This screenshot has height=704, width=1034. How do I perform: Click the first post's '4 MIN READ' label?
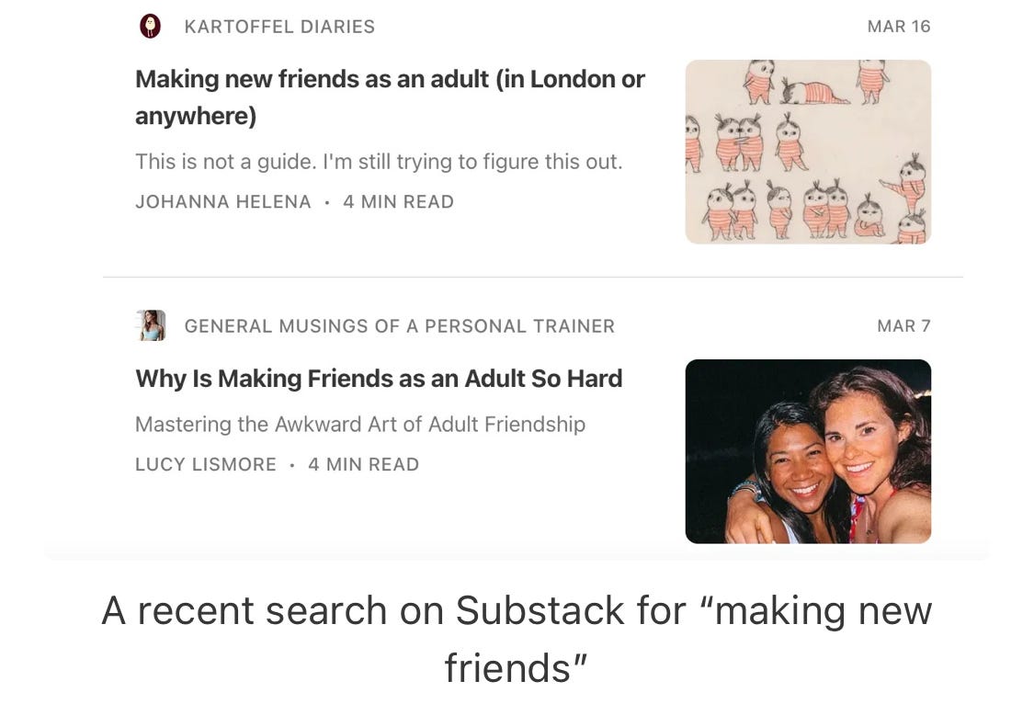point(398,201)
